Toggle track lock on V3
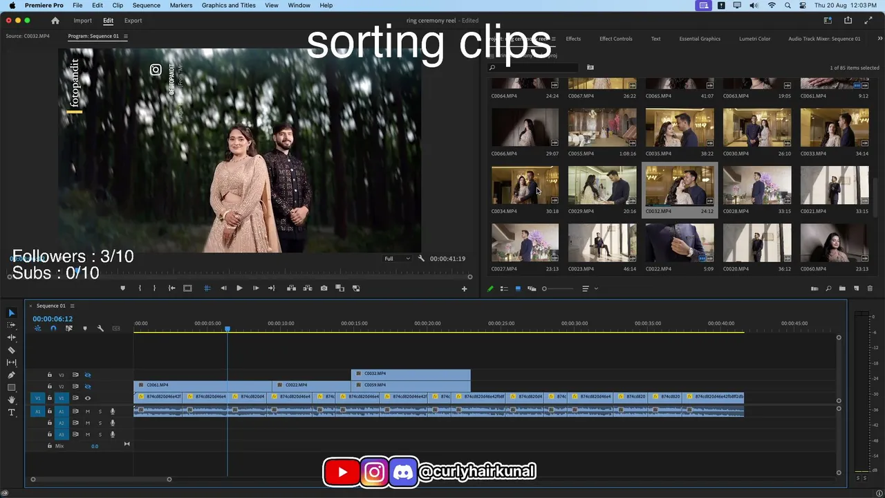 [x=49, y=375]
